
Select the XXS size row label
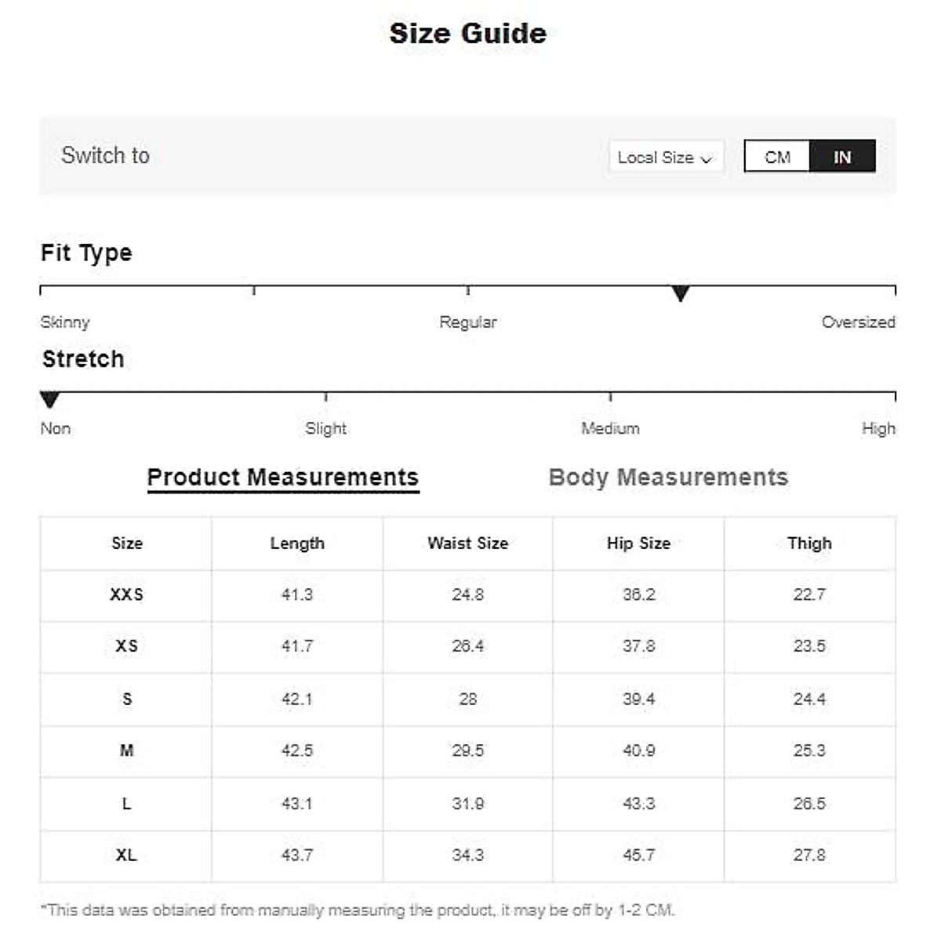click(x=126, y=594)
